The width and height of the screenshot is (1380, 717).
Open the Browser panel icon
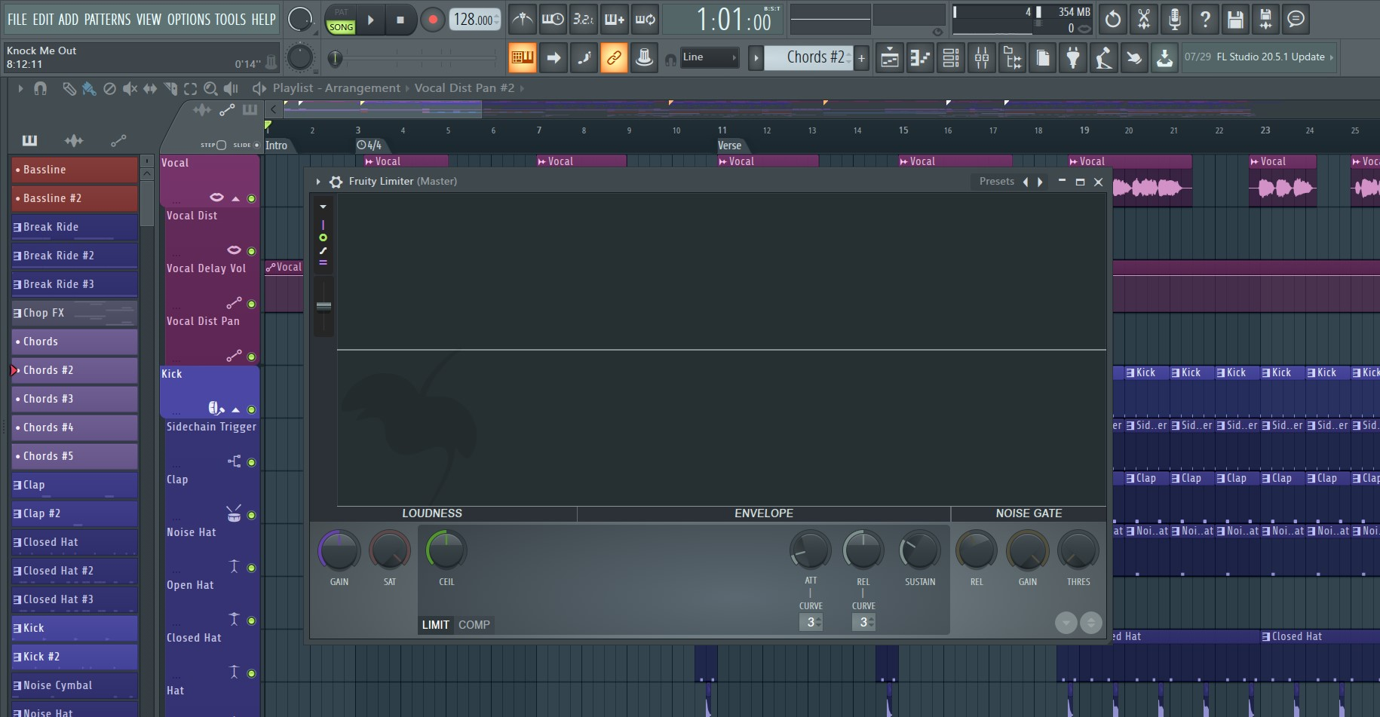[1012, 57]
